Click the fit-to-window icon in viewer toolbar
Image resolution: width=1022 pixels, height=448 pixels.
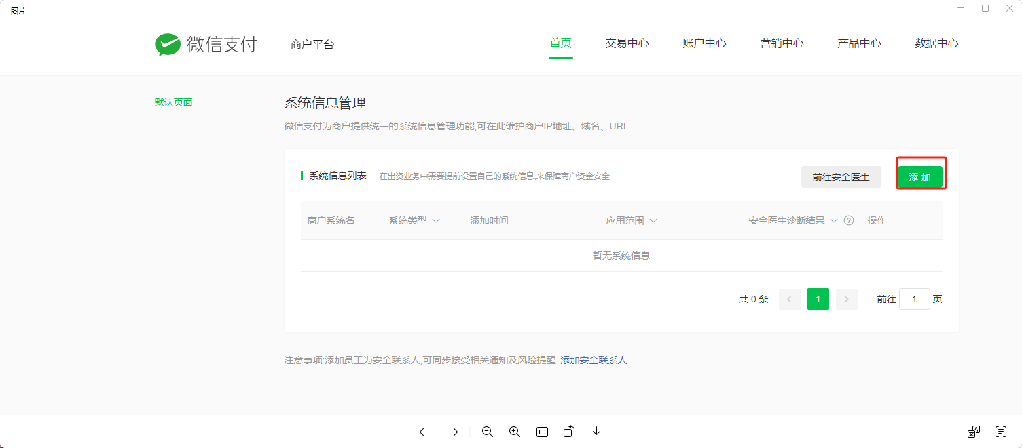(542, 432)
